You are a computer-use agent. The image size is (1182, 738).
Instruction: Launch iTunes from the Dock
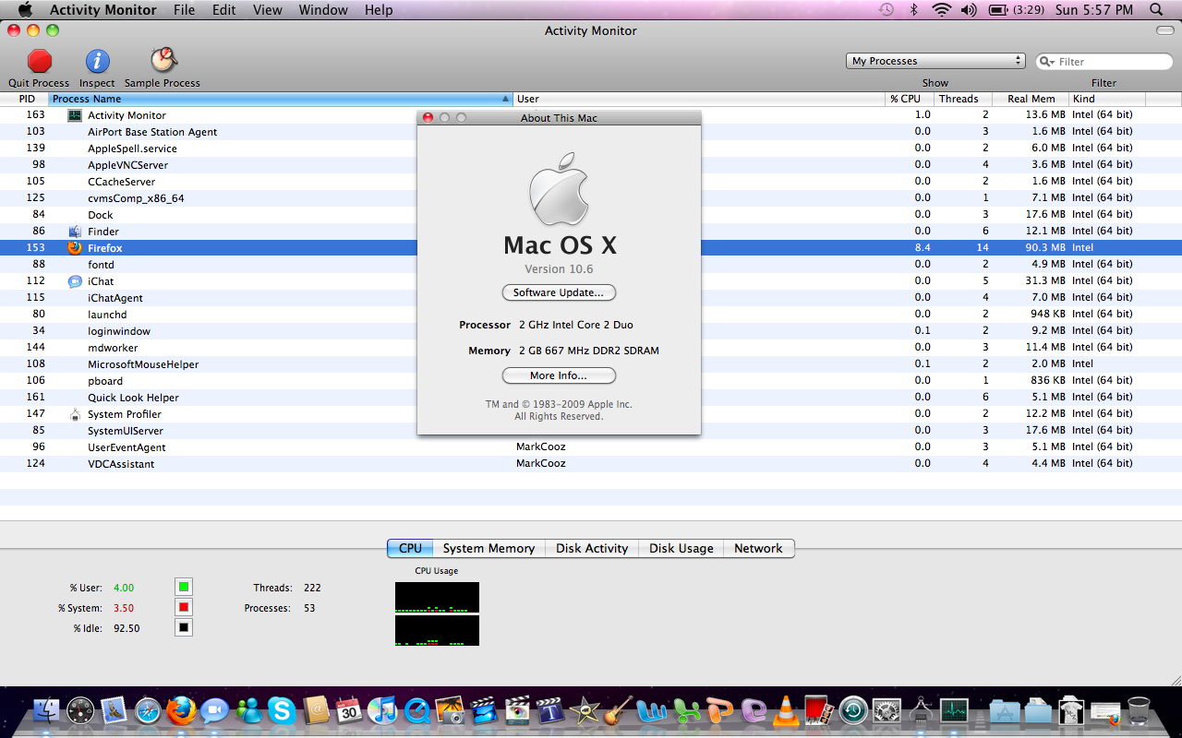381,710
